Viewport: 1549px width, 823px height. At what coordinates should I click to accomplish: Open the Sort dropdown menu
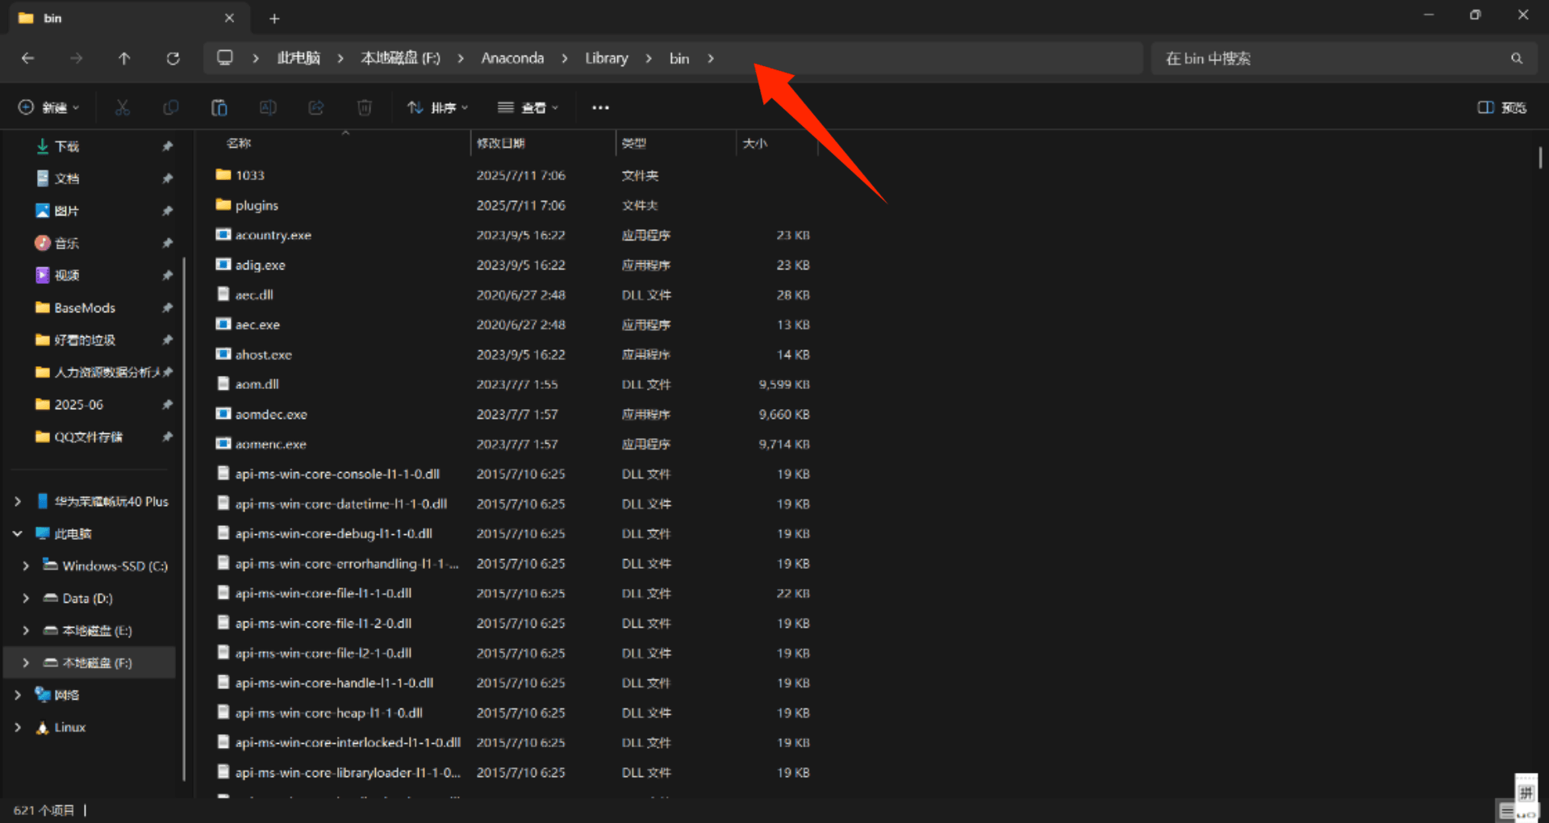pyautogui.click(x=438, y=107)
